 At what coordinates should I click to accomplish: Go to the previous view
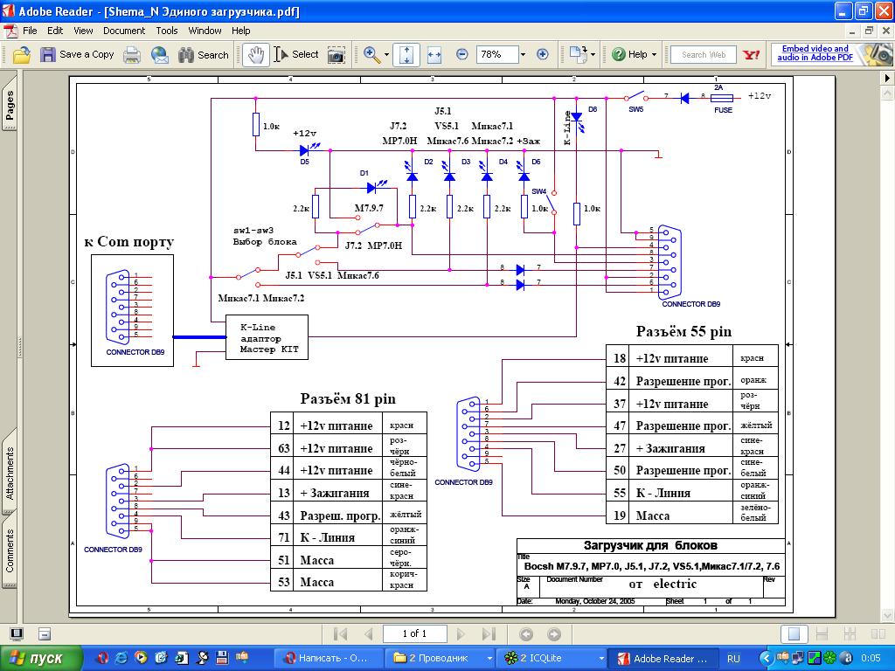pos(526,634)
